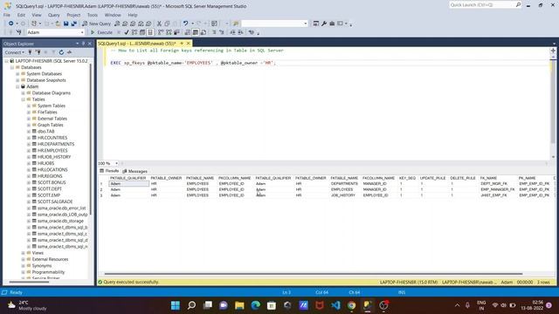Expand the Views folder
Image resolution: width=559 pixels, height=314 pixels.
pos(24,253)
